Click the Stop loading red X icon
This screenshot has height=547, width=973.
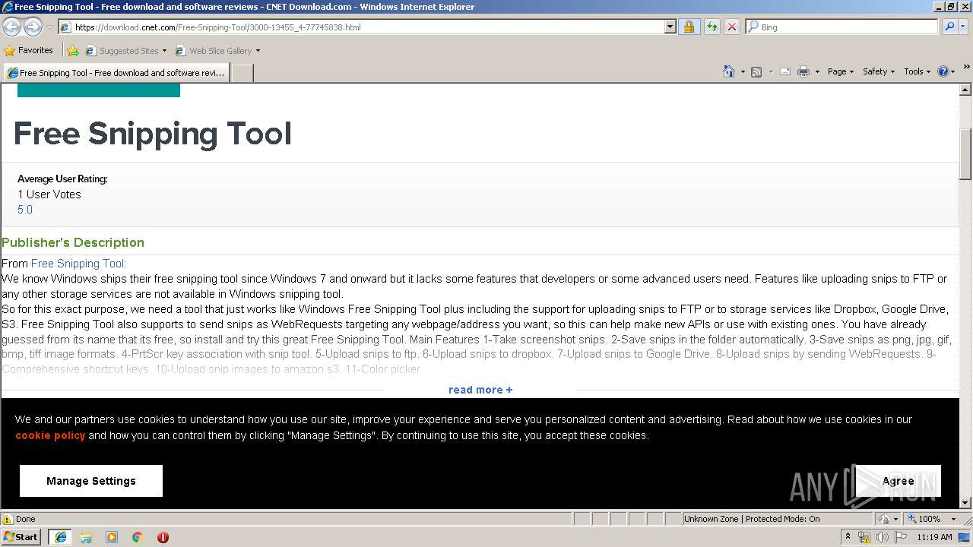coord(731,27)
